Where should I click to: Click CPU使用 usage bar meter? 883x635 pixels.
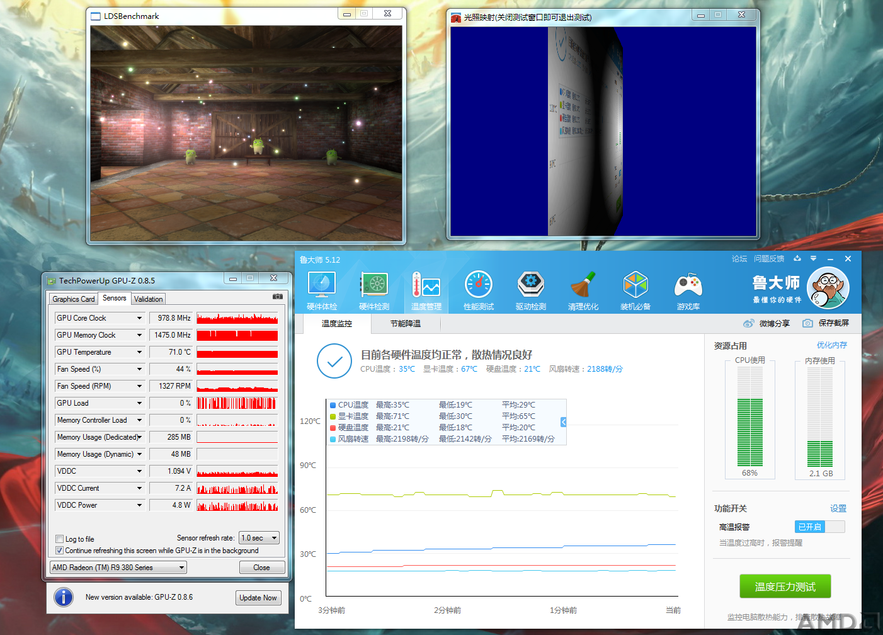pos(750,417)
